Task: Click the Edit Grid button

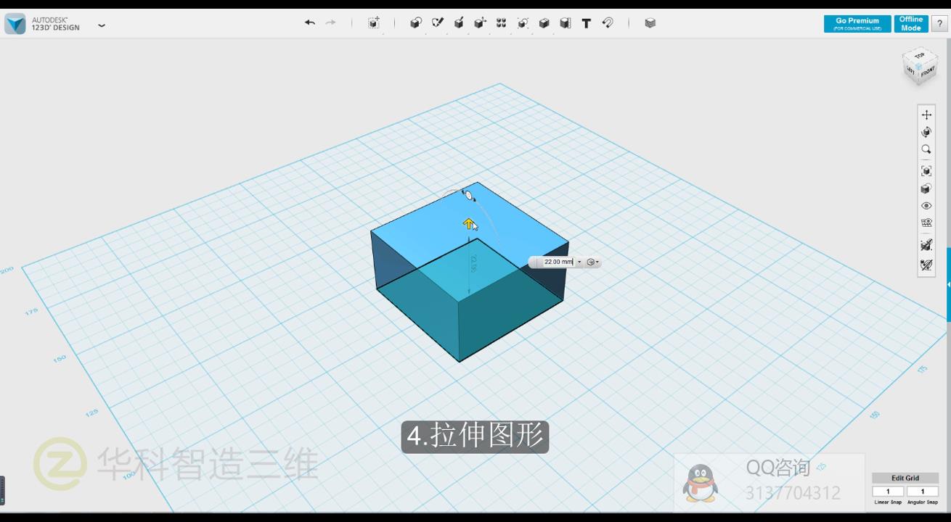Action: [x=905, y=478]
